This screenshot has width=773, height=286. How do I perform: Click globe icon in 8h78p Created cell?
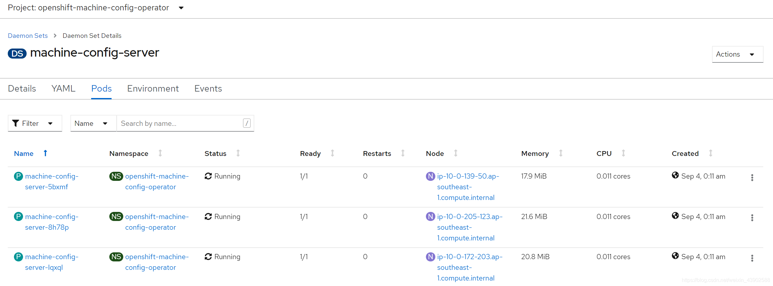pyautogui.click(x=675, y=215)
